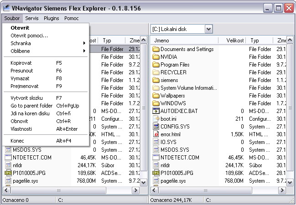The width and height of the screenshot is (296, 205).
Task: Click left panel scroll down arrow
Action: click(144, 182)
